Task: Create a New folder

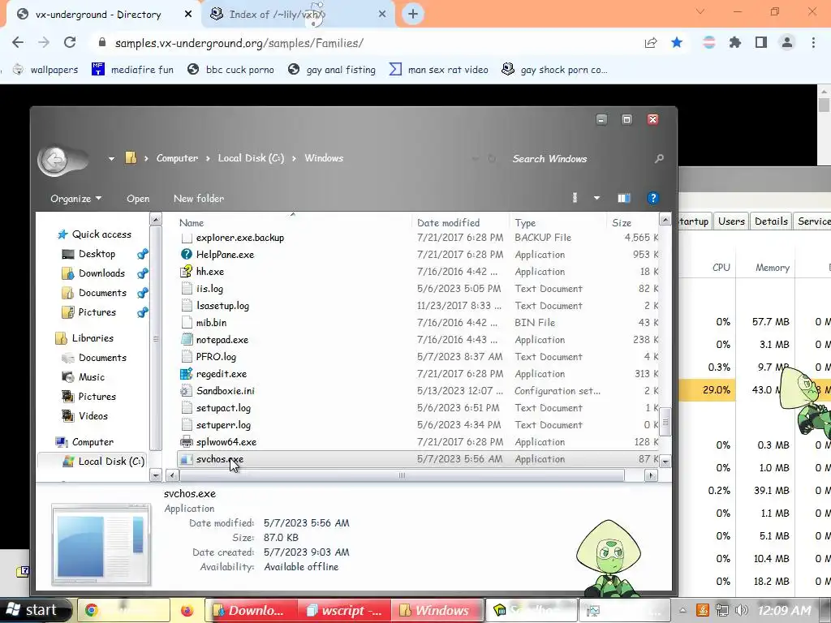Action: [x=199, y=199]
